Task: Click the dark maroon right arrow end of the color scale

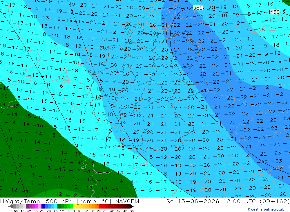Action: [132, 207]
